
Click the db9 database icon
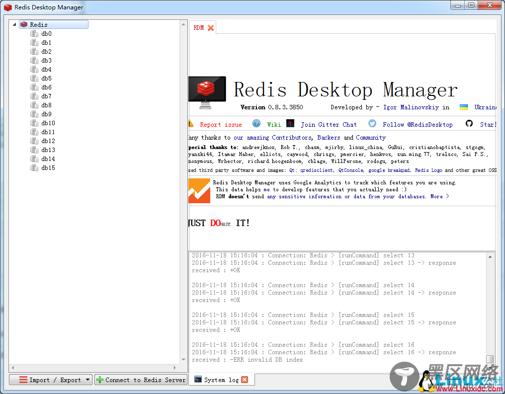(34, 114)
